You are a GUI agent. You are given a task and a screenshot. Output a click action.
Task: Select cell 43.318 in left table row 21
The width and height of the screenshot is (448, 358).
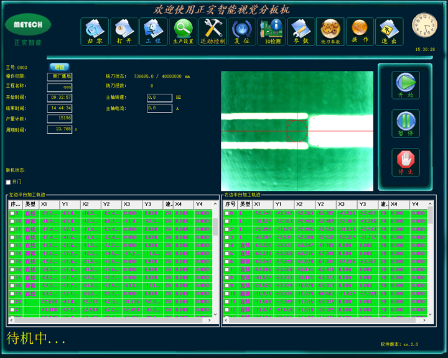coord(49,310)
